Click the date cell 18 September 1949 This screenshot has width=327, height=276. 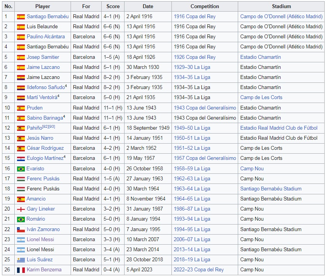(x=148, y=128)
